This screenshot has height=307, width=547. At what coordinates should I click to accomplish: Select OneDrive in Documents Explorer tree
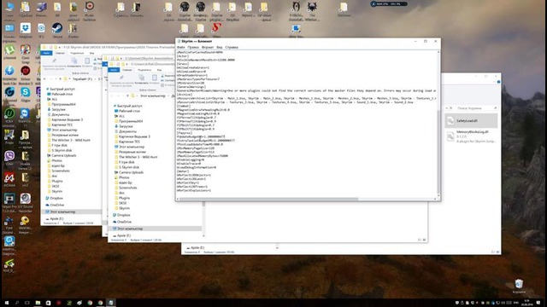click(x=124, y=222)
